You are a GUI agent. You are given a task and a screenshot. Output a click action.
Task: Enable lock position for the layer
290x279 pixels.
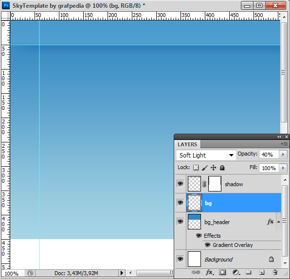213,168
